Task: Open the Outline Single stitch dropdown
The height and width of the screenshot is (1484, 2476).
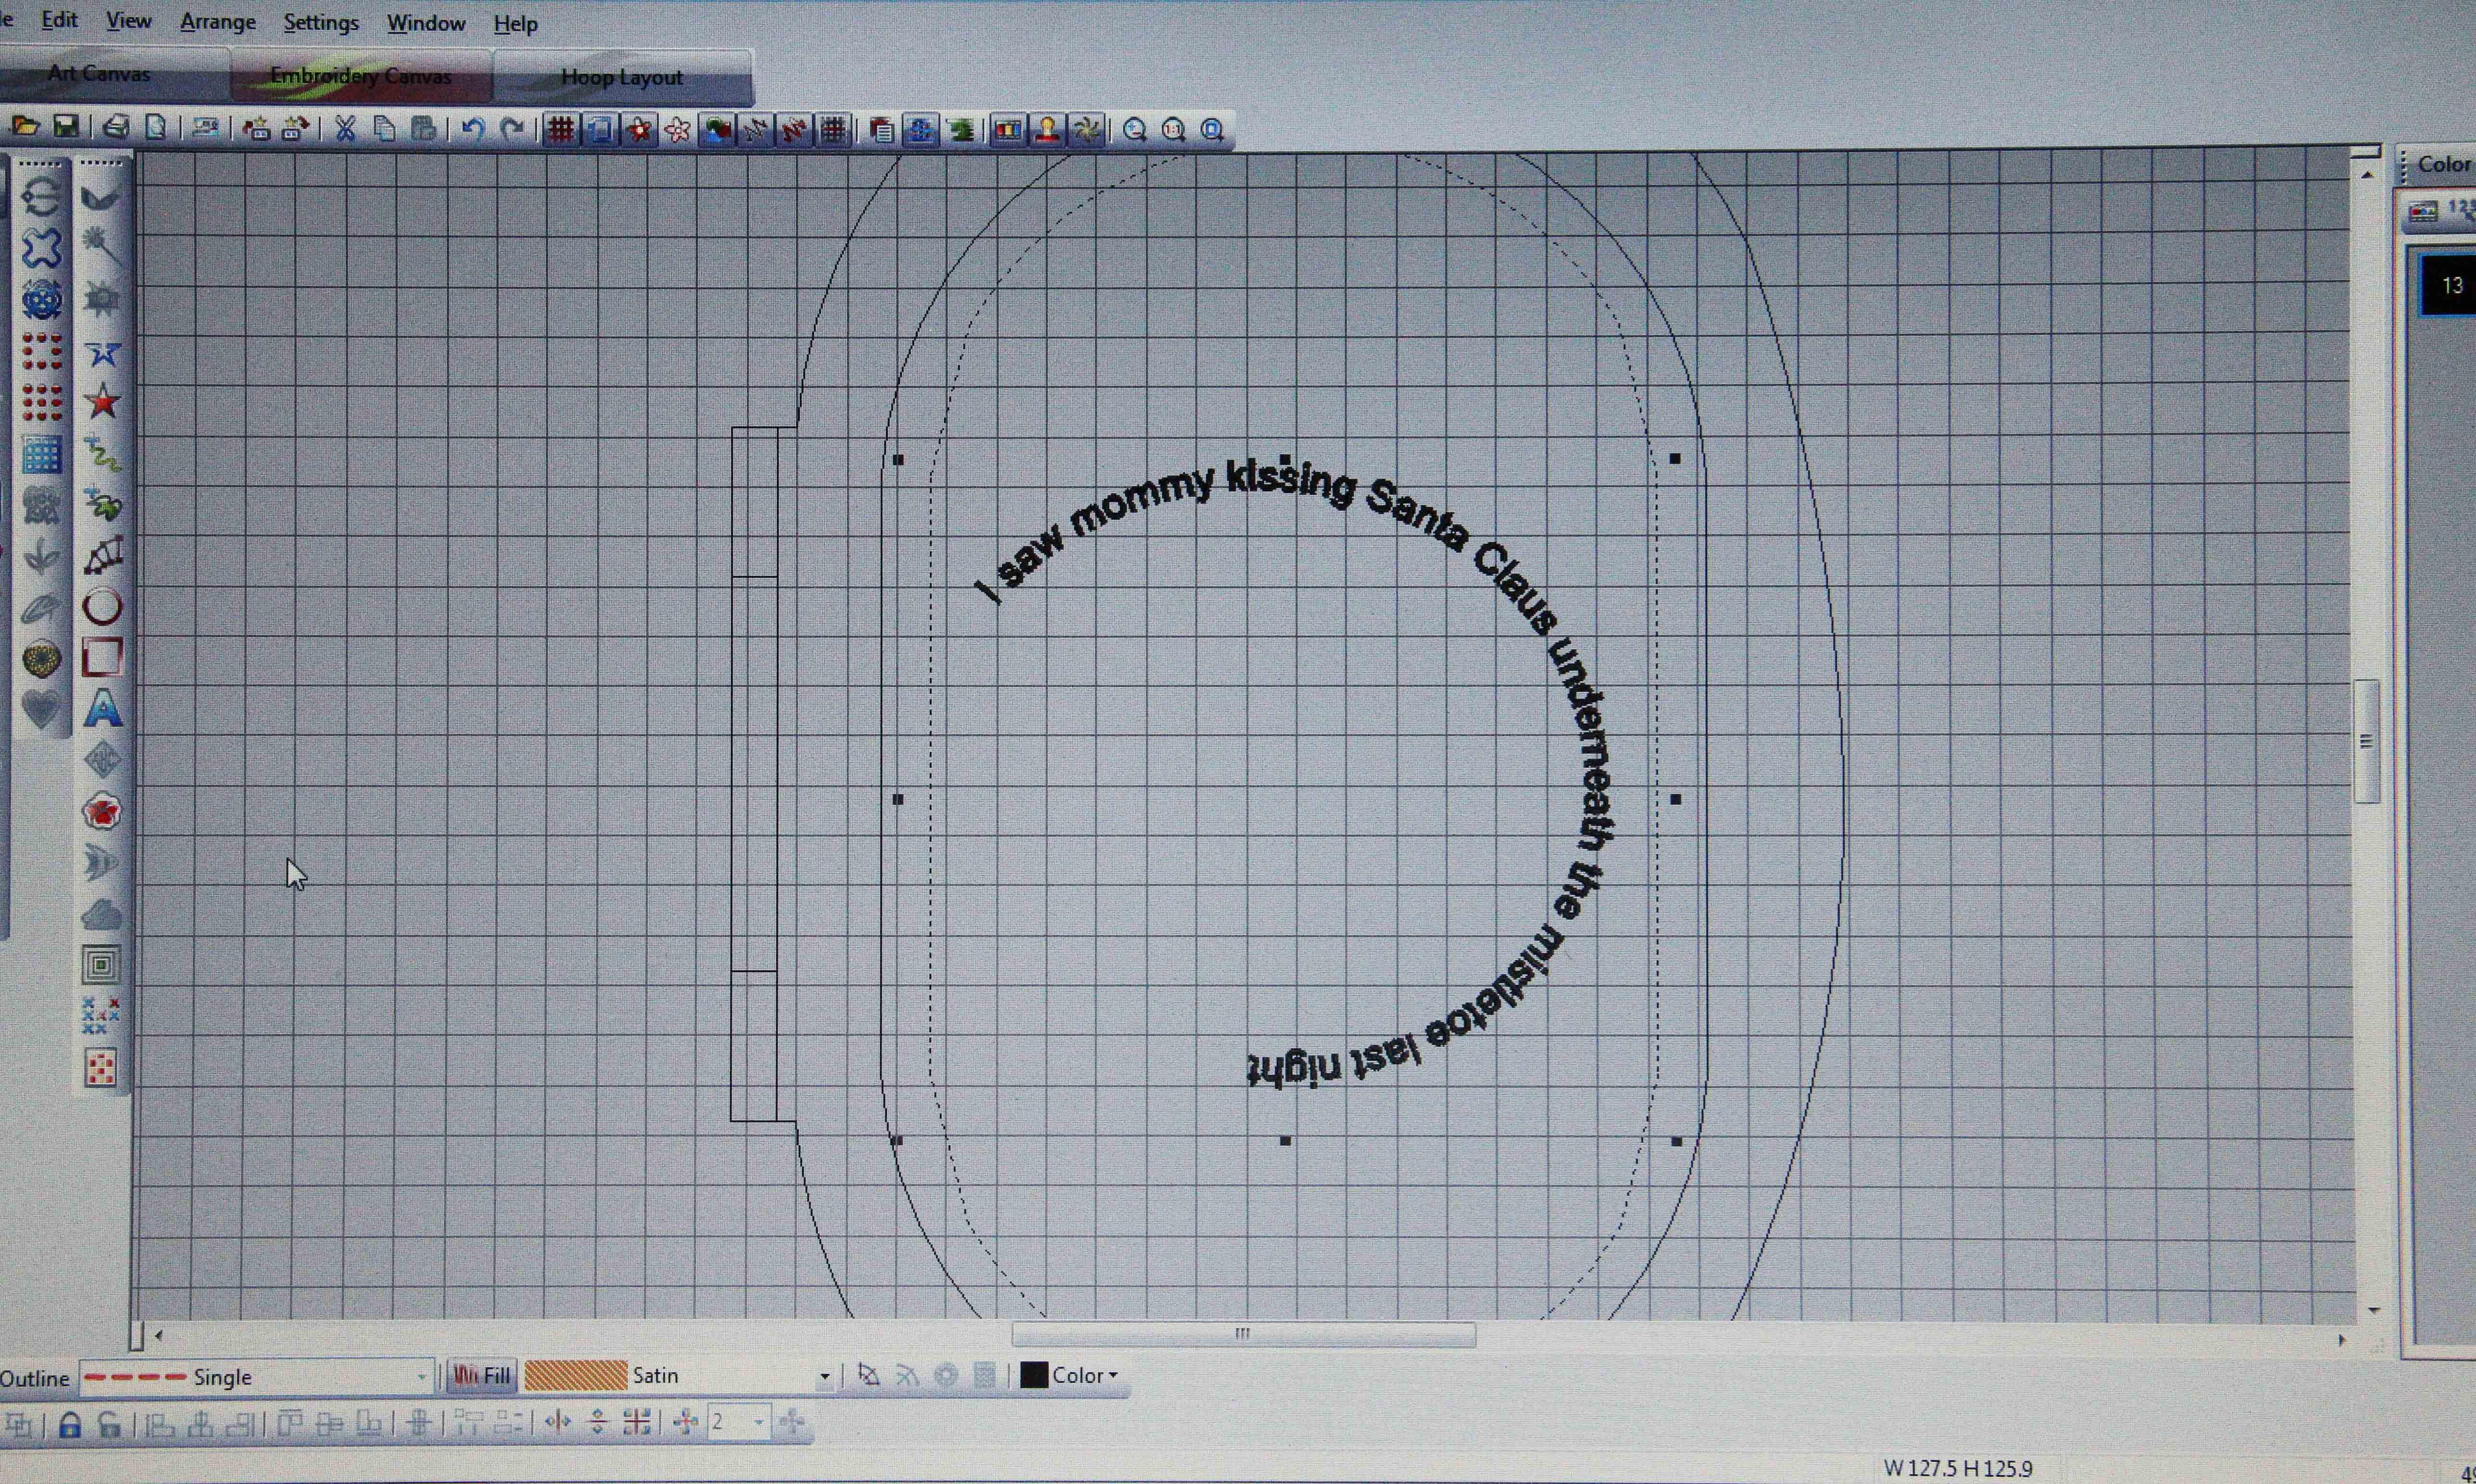Action: pyautogui.click(x=422, y=1378)
